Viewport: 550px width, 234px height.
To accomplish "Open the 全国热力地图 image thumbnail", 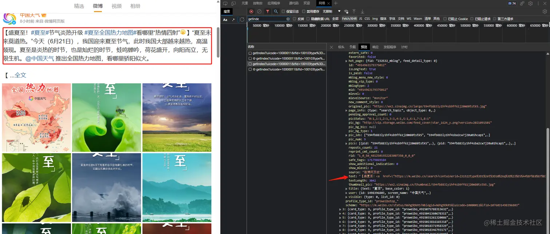I will 36,118.
